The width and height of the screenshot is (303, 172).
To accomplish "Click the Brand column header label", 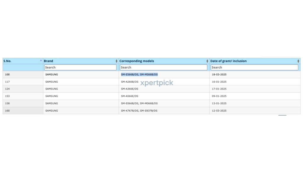I will click(x=48, y=61).
